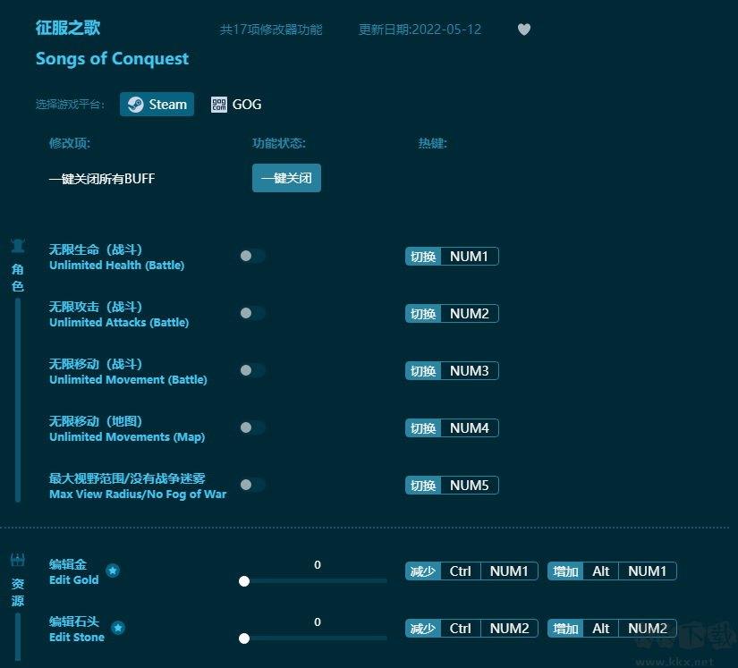
Task: Click the heart favorite icon
Action: [524, 30]
